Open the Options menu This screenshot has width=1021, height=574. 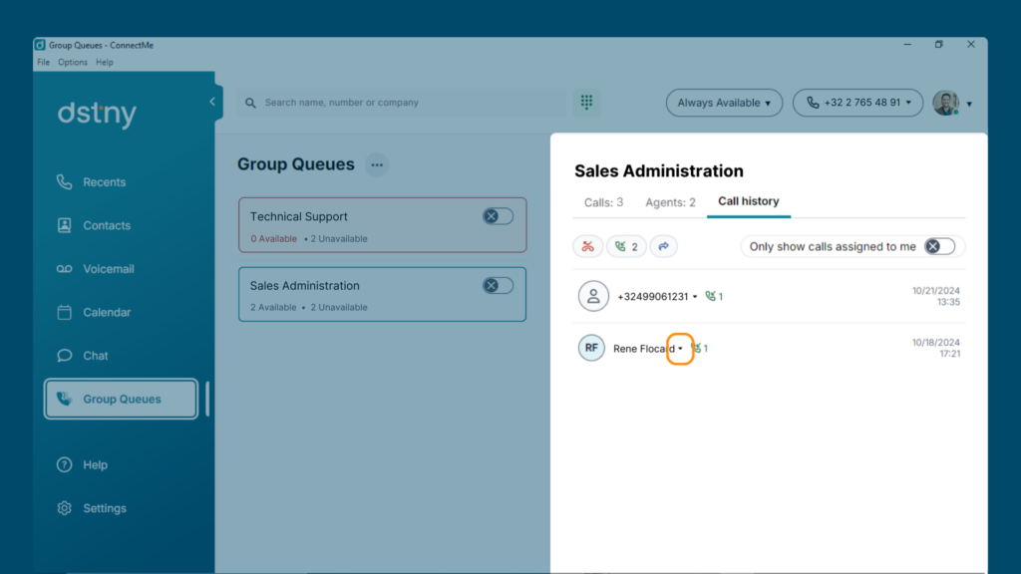(x=72, y=63)
